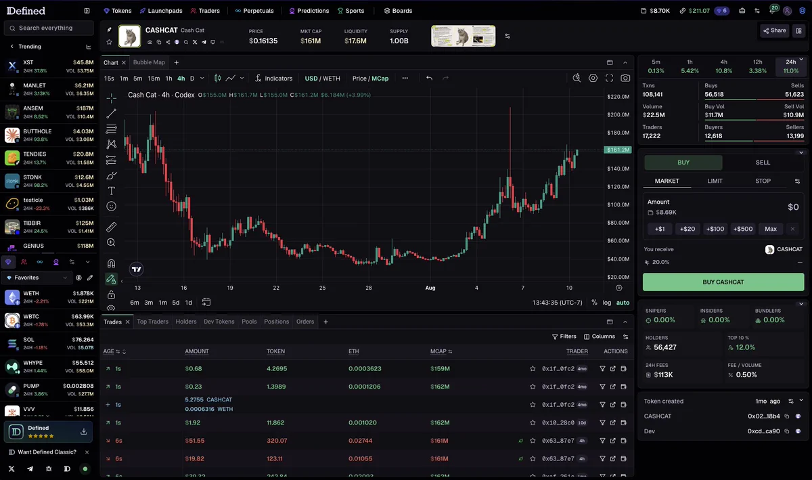Viewport: 812px width, 480px height.
Task: Click the Share button
Action: coord(774,30)
